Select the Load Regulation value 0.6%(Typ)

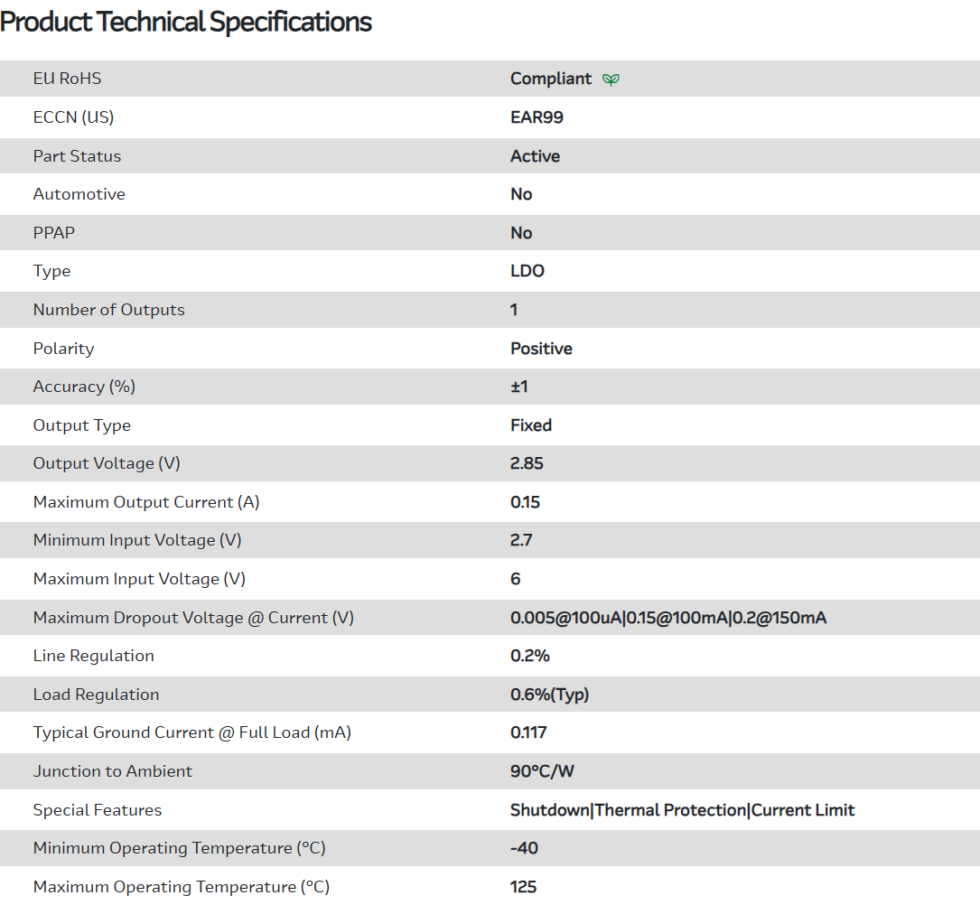(549, 695)
